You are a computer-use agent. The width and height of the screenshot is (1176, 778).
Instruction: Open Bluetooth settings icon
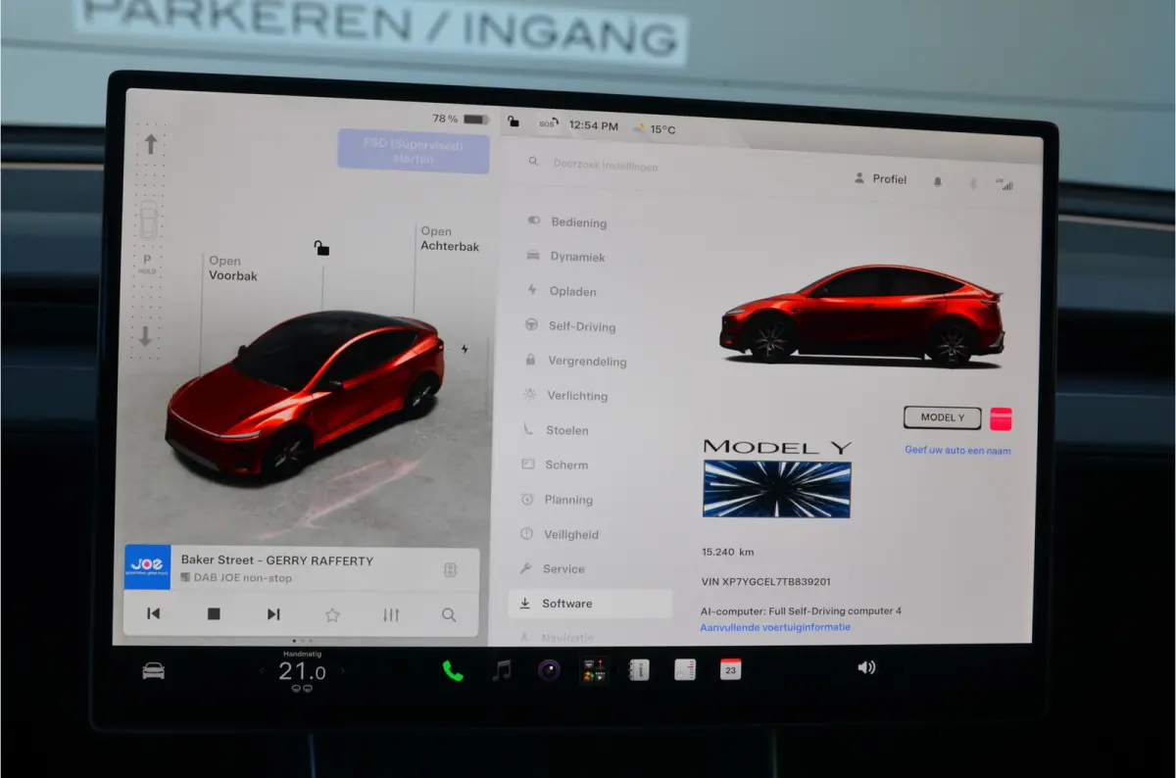coord(973,183)
